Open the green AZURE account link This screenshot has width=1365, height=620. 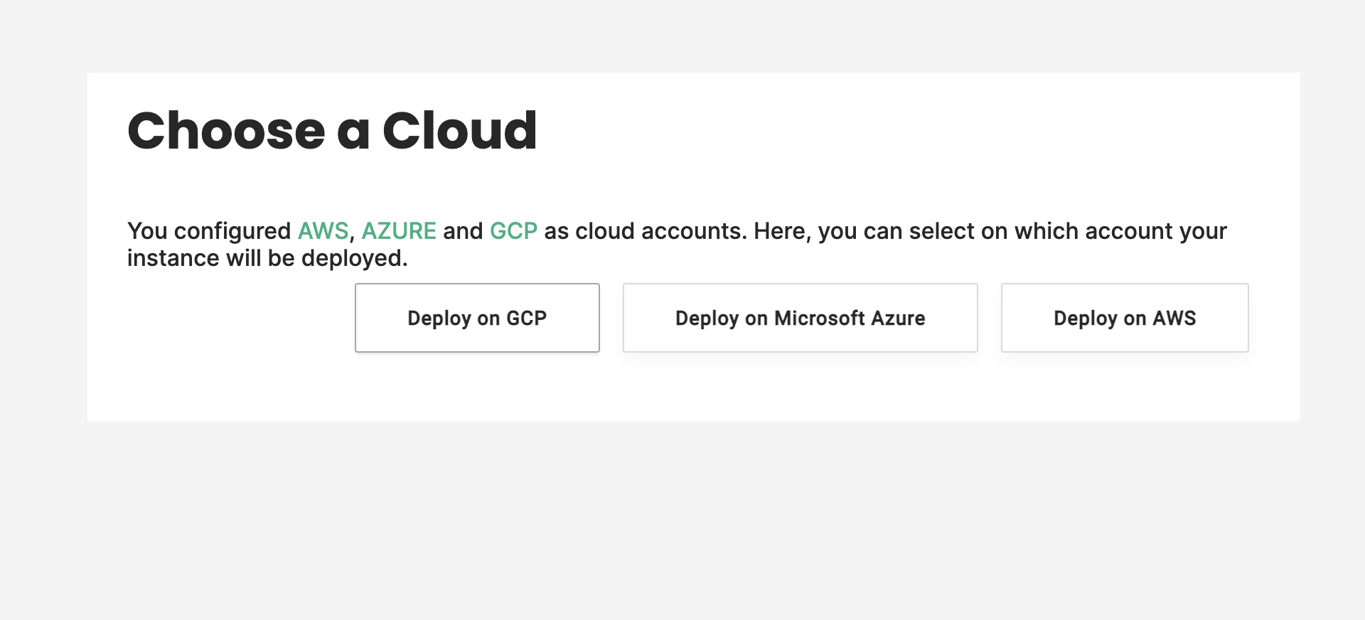click(399, 231)
